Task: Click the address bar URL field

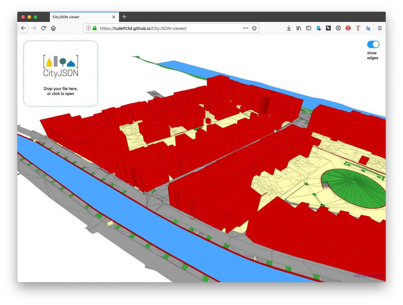Action: (x=171, y=28)
